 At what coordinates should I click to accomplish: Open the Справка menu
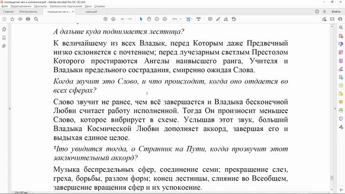point(99,6)
